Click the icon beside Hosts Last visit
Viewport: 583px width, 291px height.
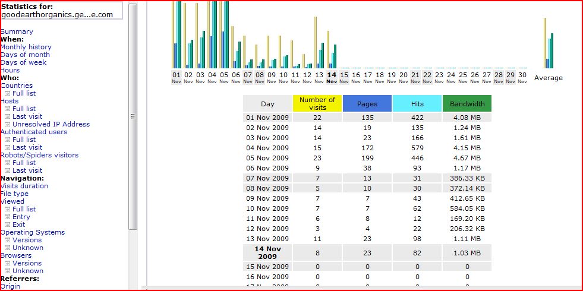(8, 117)
